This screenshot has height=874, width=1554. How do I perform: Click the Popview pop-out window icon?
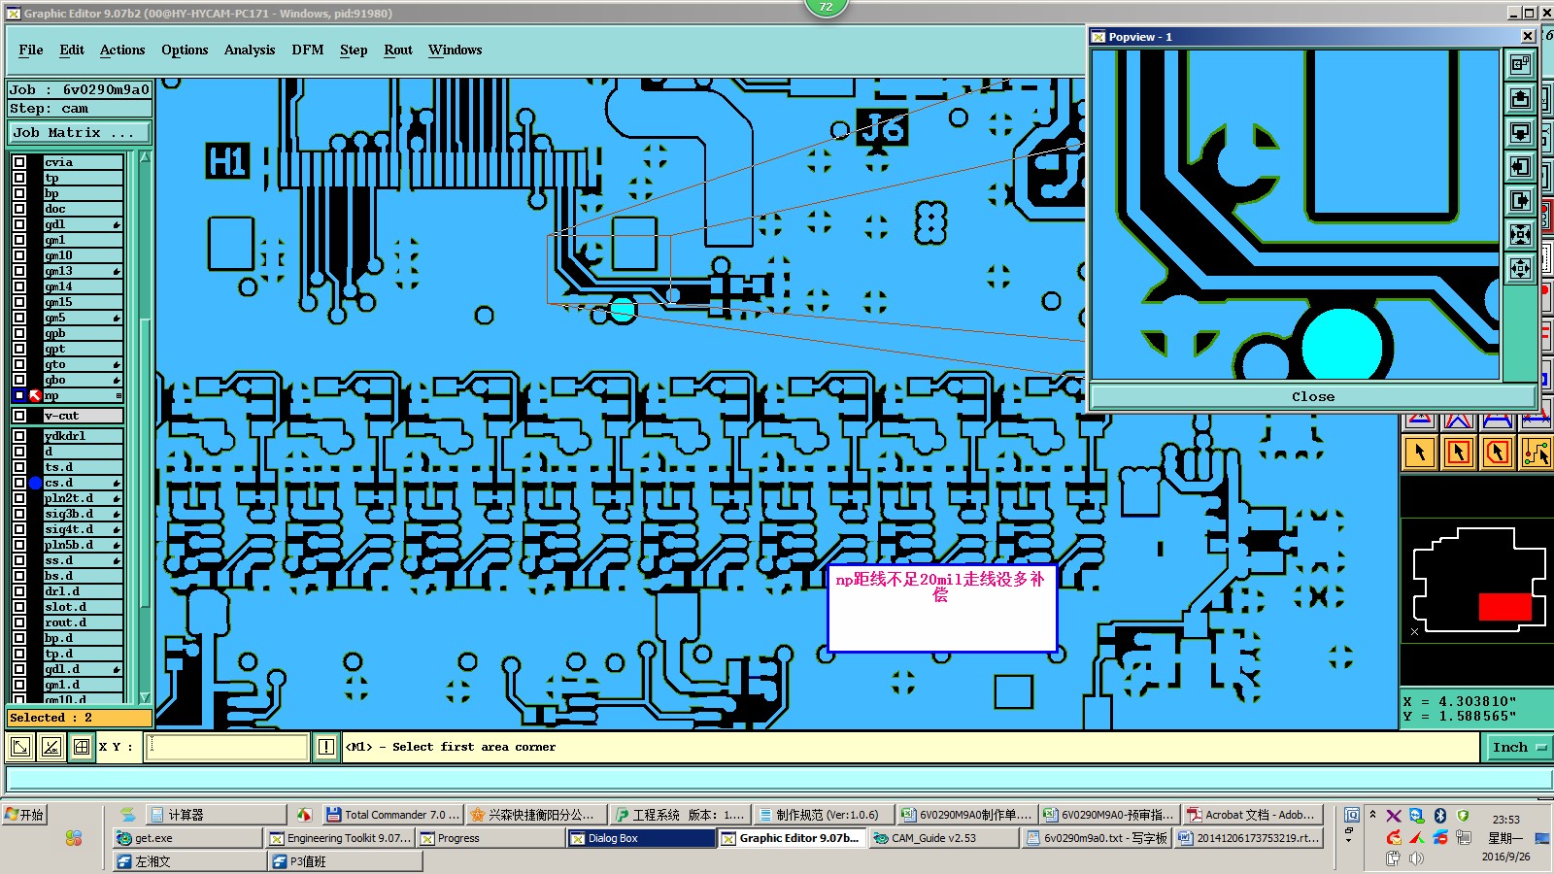[x=1520, y=64]
